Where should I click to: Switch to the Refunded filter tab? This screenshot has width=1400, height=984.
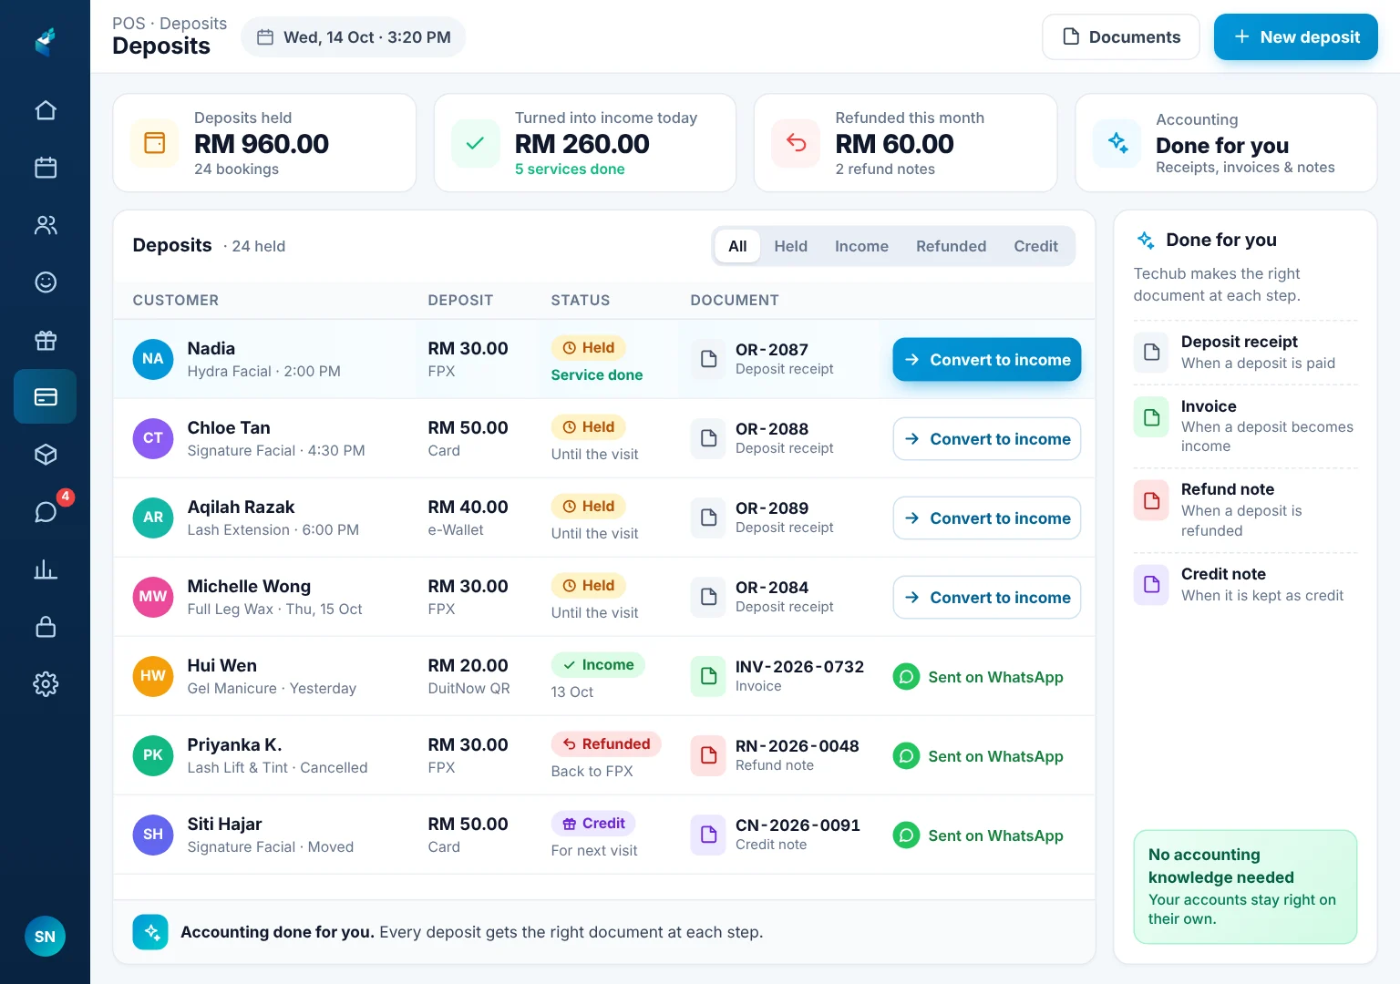[951, 246]
